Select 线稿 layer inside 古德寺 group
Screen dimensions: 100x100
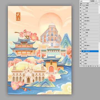(x=90, y=8)
